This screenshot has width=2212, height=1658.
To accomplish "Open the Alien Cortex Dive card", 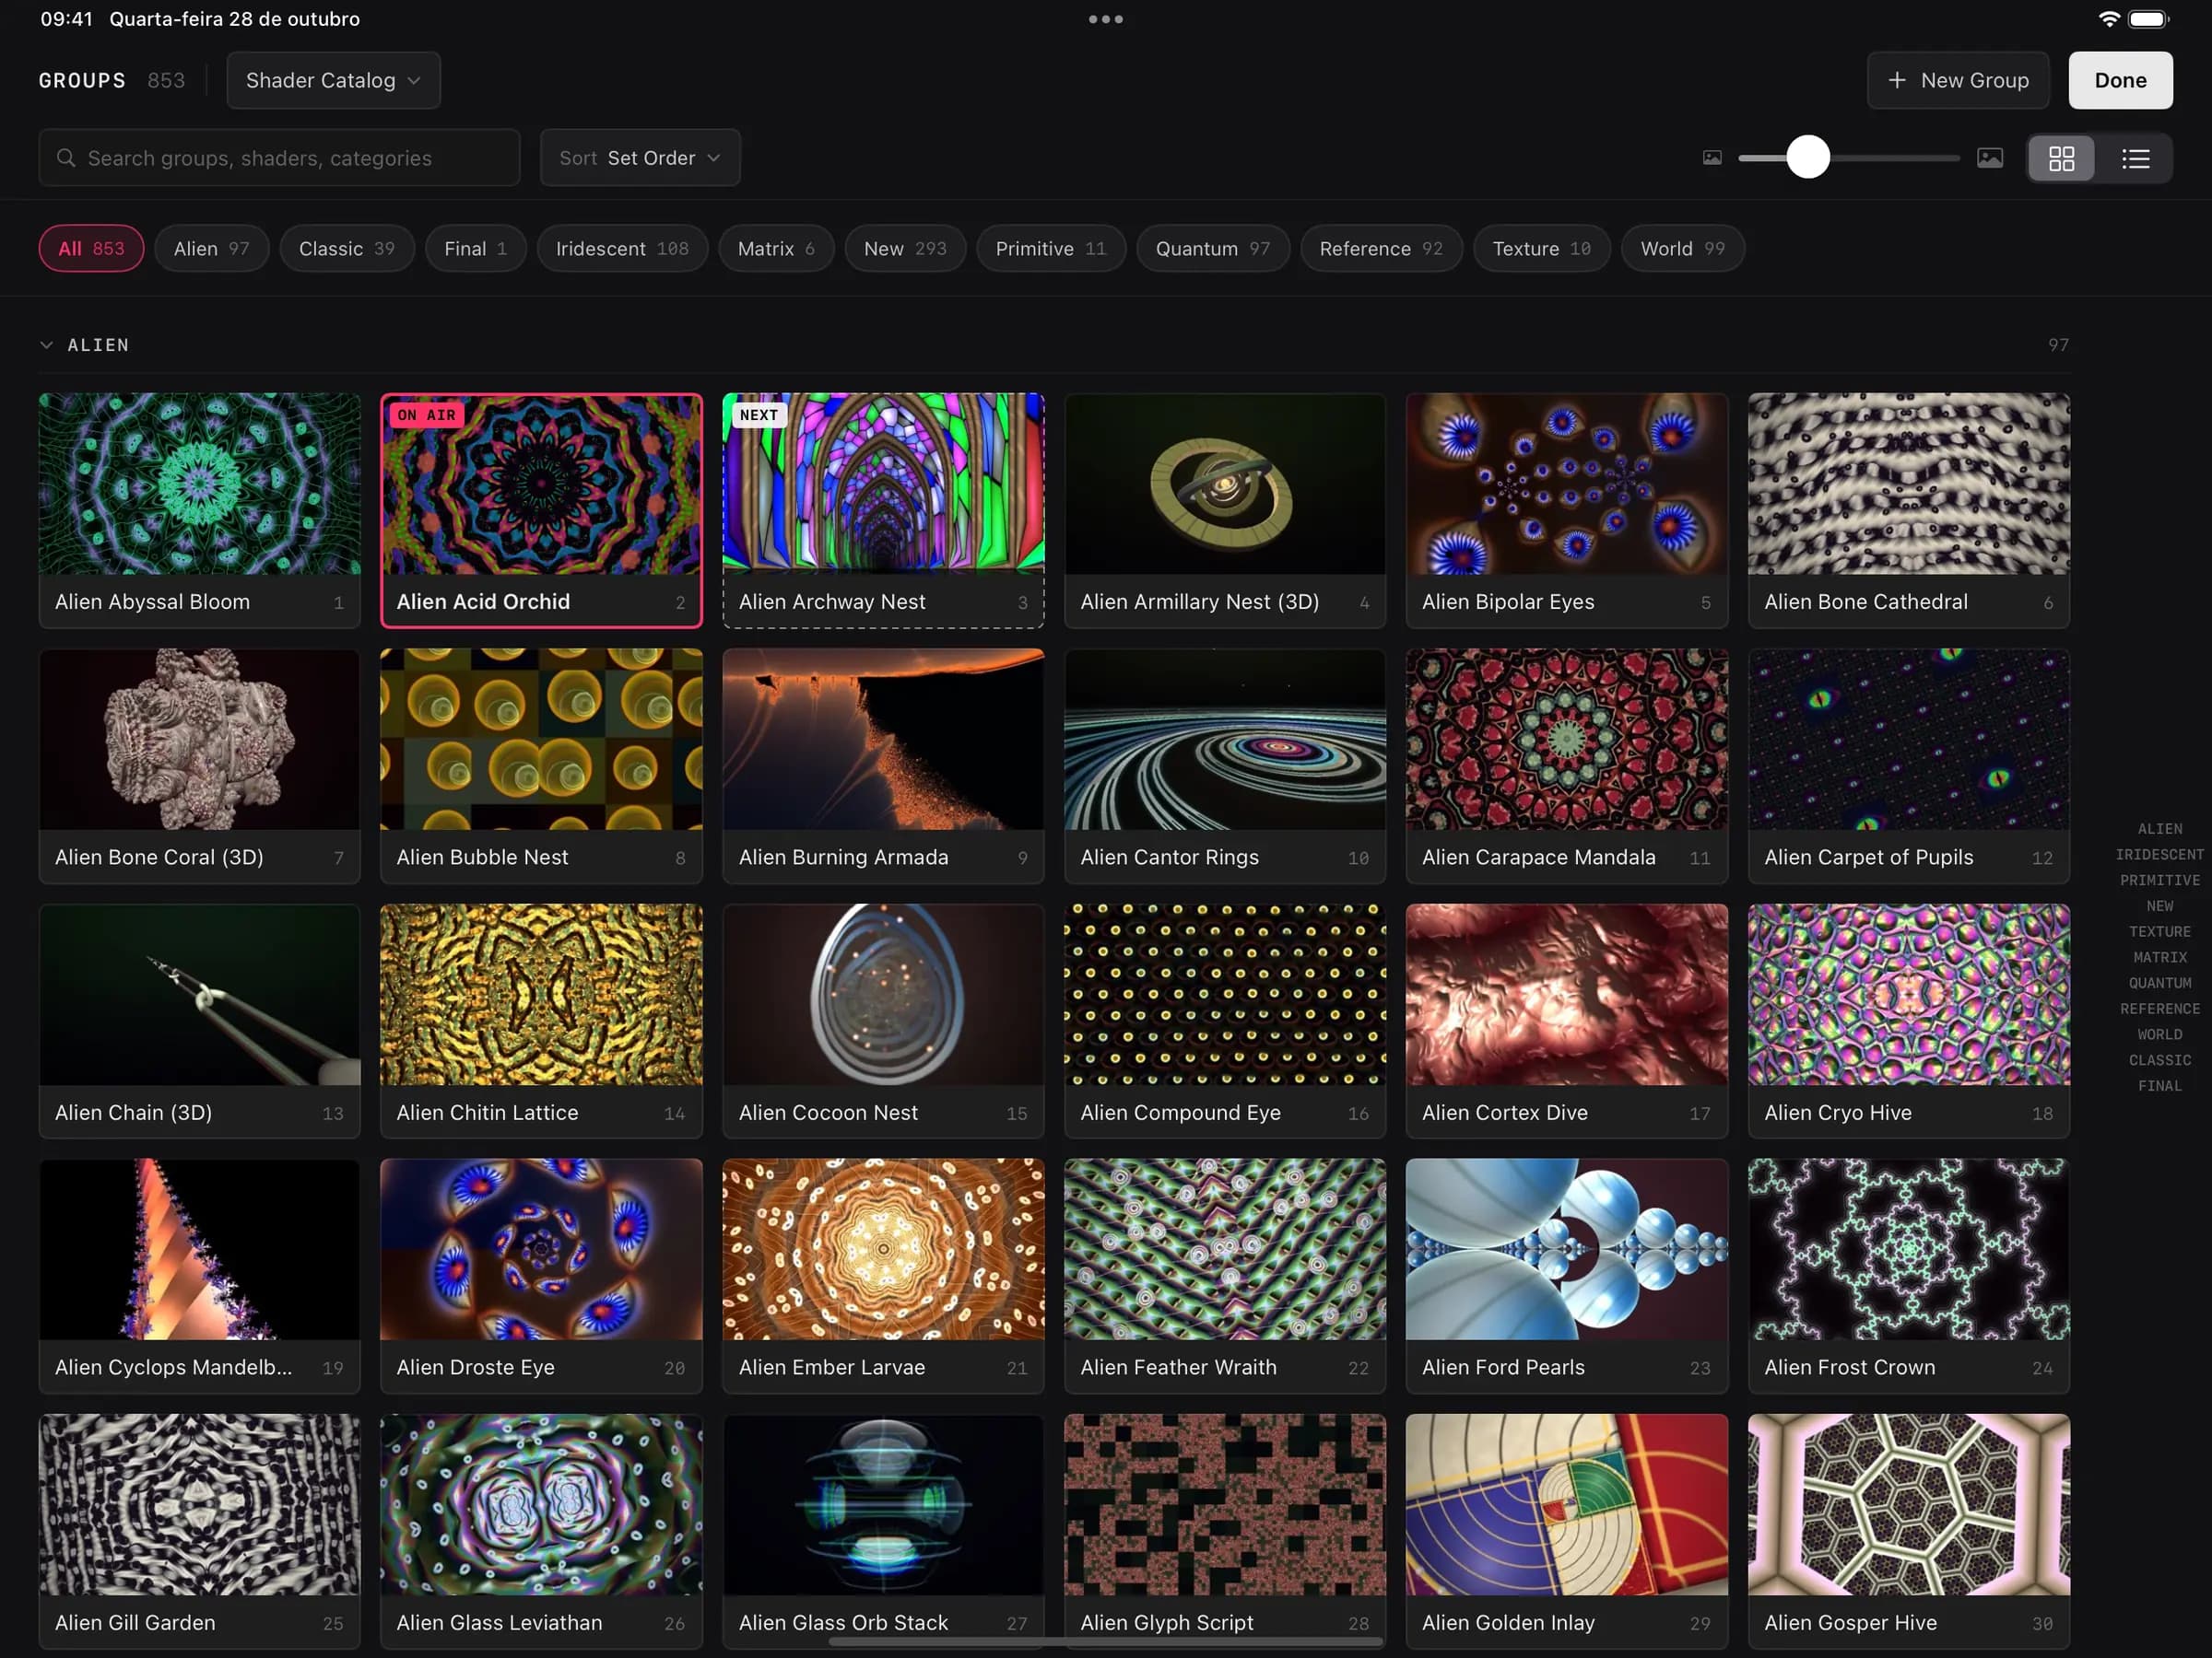I will tap(1566, 1021).
